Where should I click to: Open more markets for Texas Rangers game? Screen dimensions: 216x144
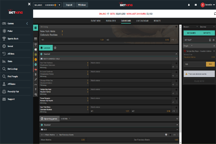pos(175,102)
